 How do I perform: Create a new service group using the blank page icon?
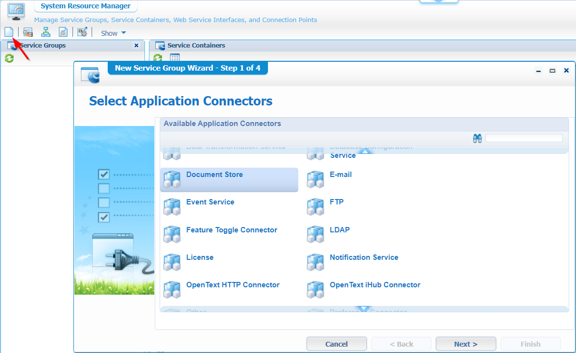pos(9,31)
